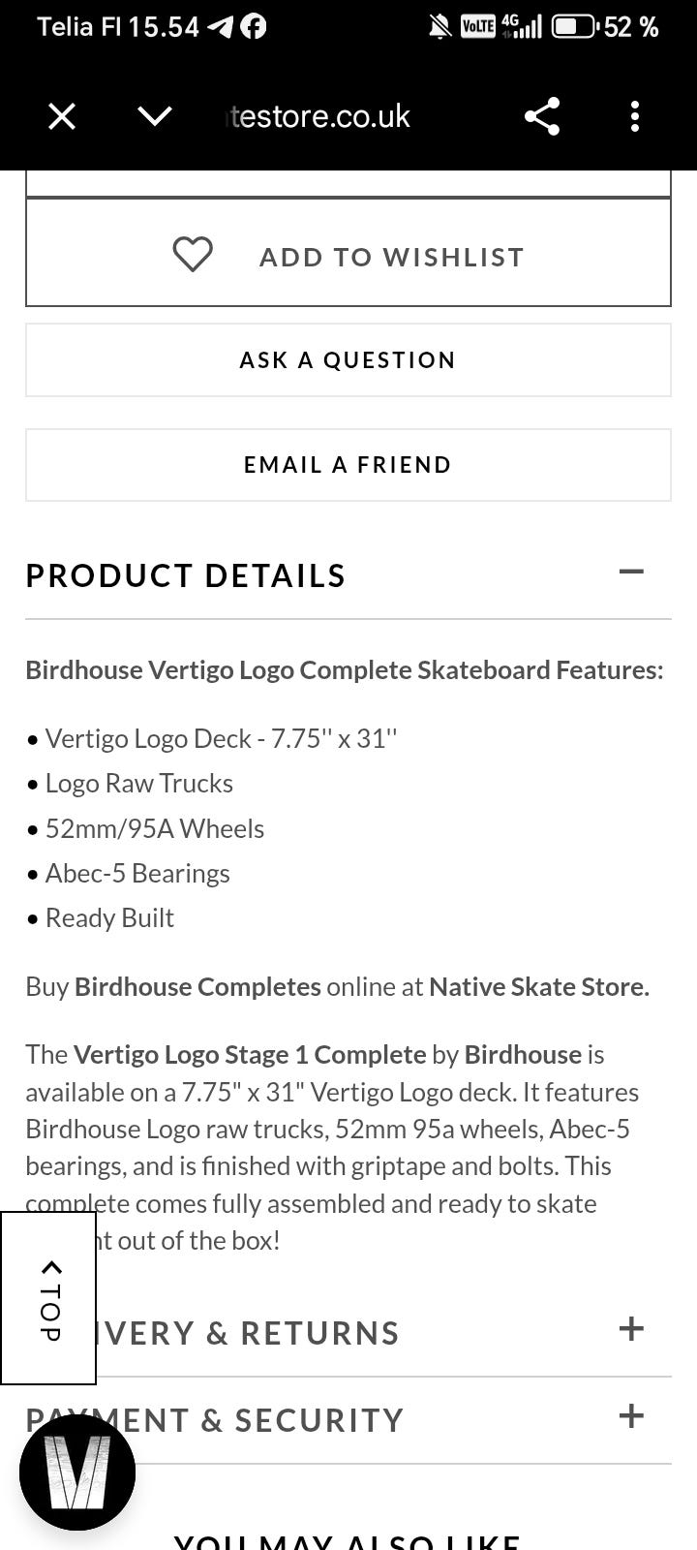
Task: Tap the TOP back-to-top arrow
Action: [48, 1298]
